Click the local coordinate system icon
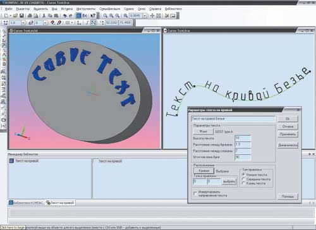Image resolution: width=316 pixels, height=230 pixels. (79, 22)
